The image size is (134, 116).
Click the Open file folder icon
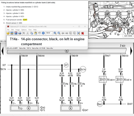coord(8,33)
